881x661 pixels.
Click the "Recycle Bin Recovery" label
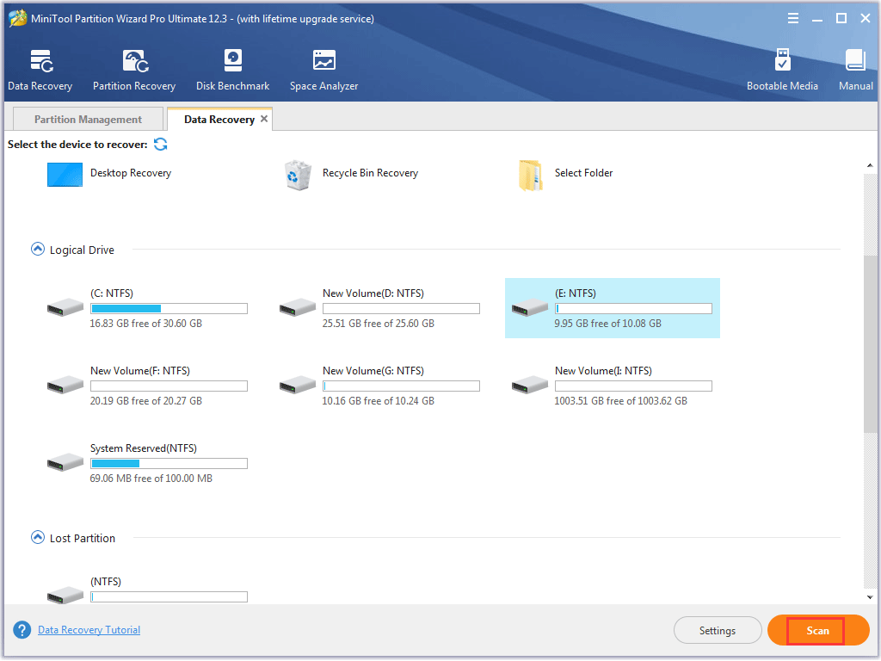coord(370,172)
